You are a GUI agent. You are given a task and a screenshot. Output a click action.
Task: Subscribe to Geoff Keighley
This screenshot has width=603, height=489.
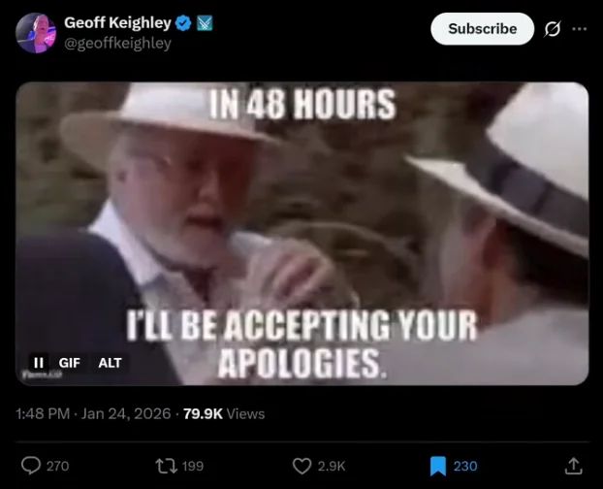(482, 29)
